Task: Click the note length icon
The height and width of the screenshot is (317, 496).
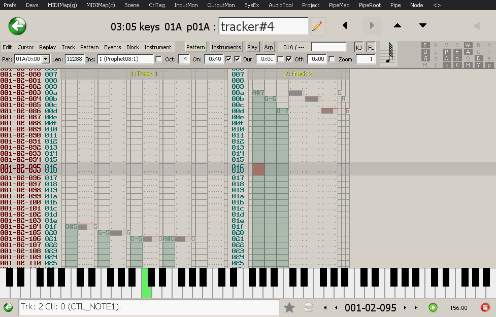Action: (389, 53)
